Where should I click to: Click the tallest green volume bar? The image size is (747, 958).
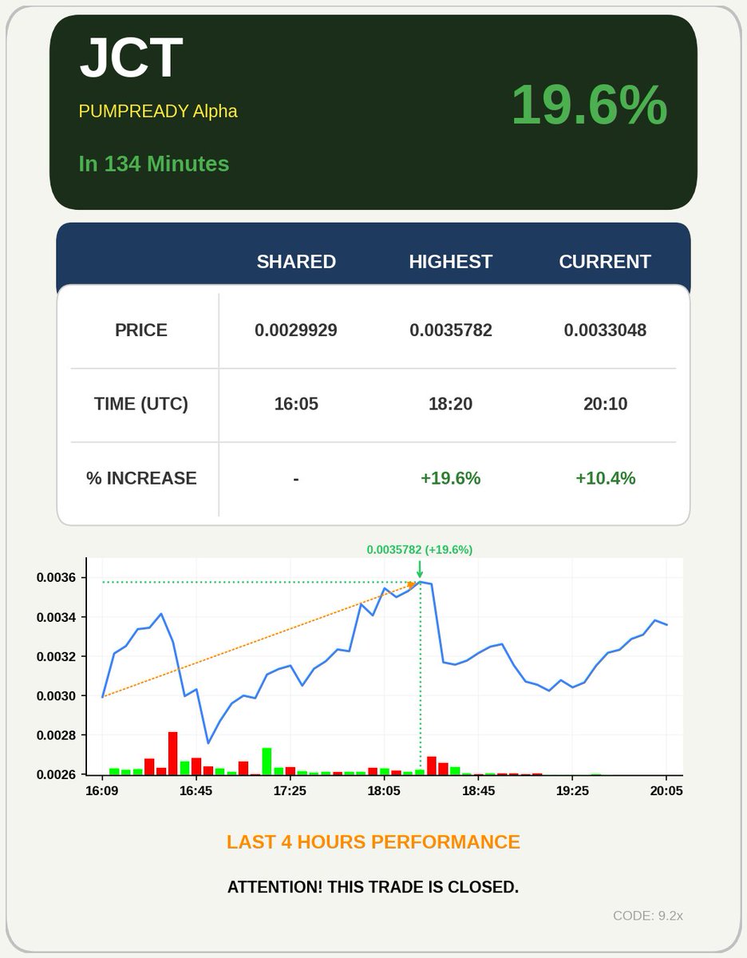pos(267,762)
